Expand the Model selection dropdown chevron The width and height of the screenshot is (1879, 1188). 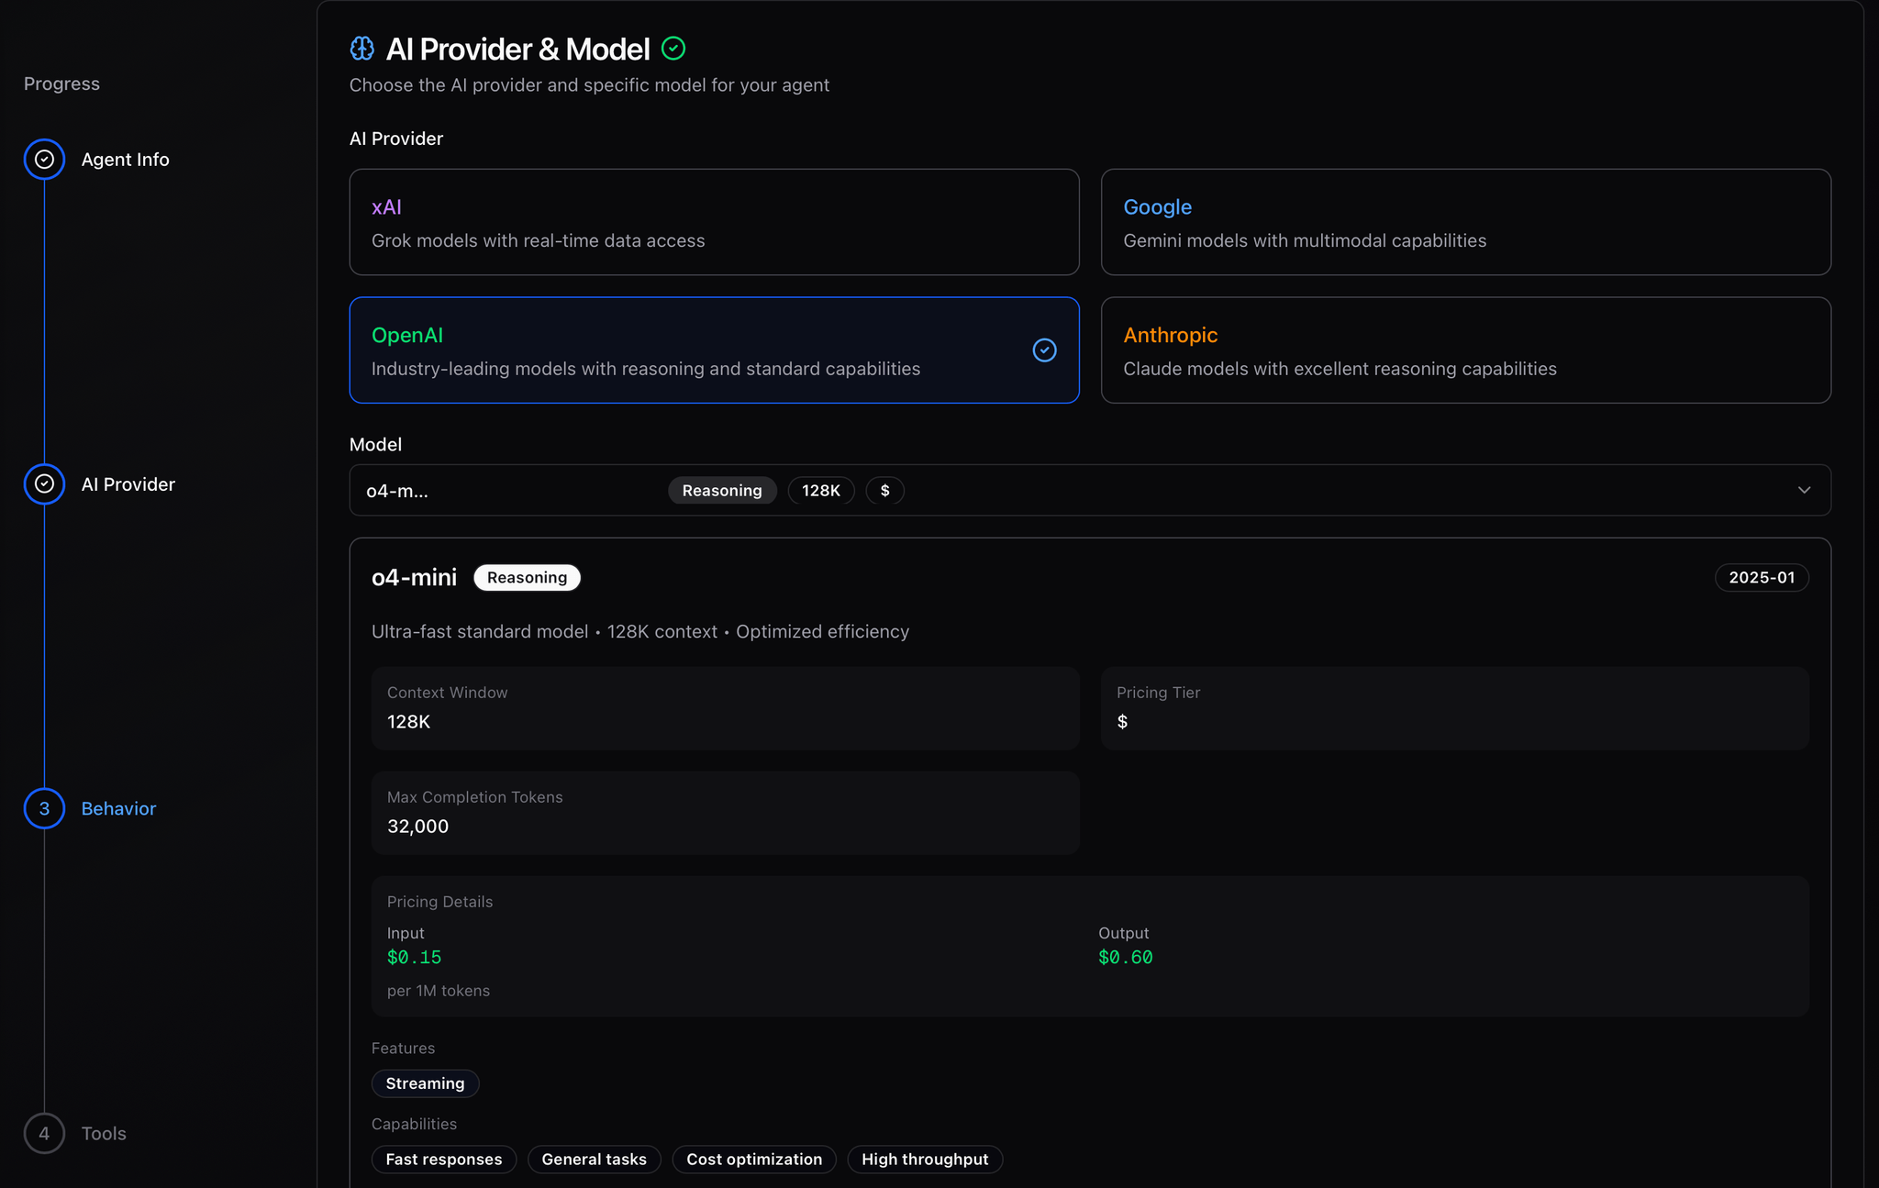point(1805,490)
